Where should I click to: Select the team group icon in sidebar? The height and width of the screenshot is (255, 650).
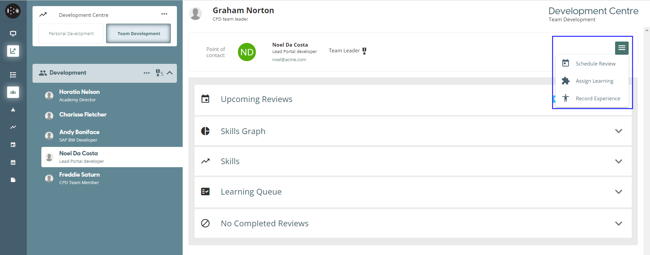(13, 92)
